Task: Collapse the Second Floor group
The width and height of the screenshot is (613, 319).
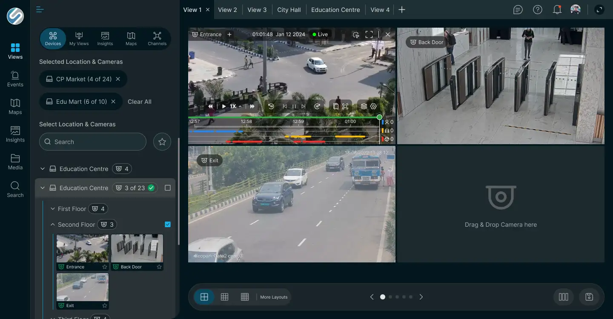Action: click(x=53, y=225)
